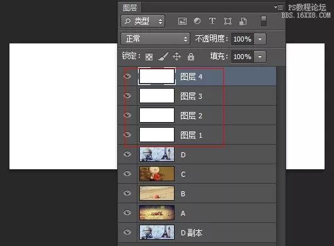Click layer A thumbnail
This screenshot has width=334, height=246.
tap(157, 213)
